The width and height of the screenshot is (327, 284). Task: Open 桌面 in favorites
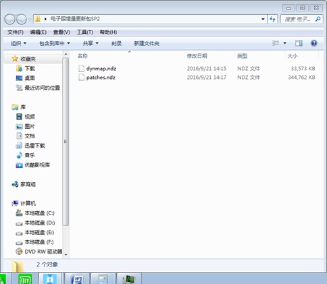click(x=30, y=78)
